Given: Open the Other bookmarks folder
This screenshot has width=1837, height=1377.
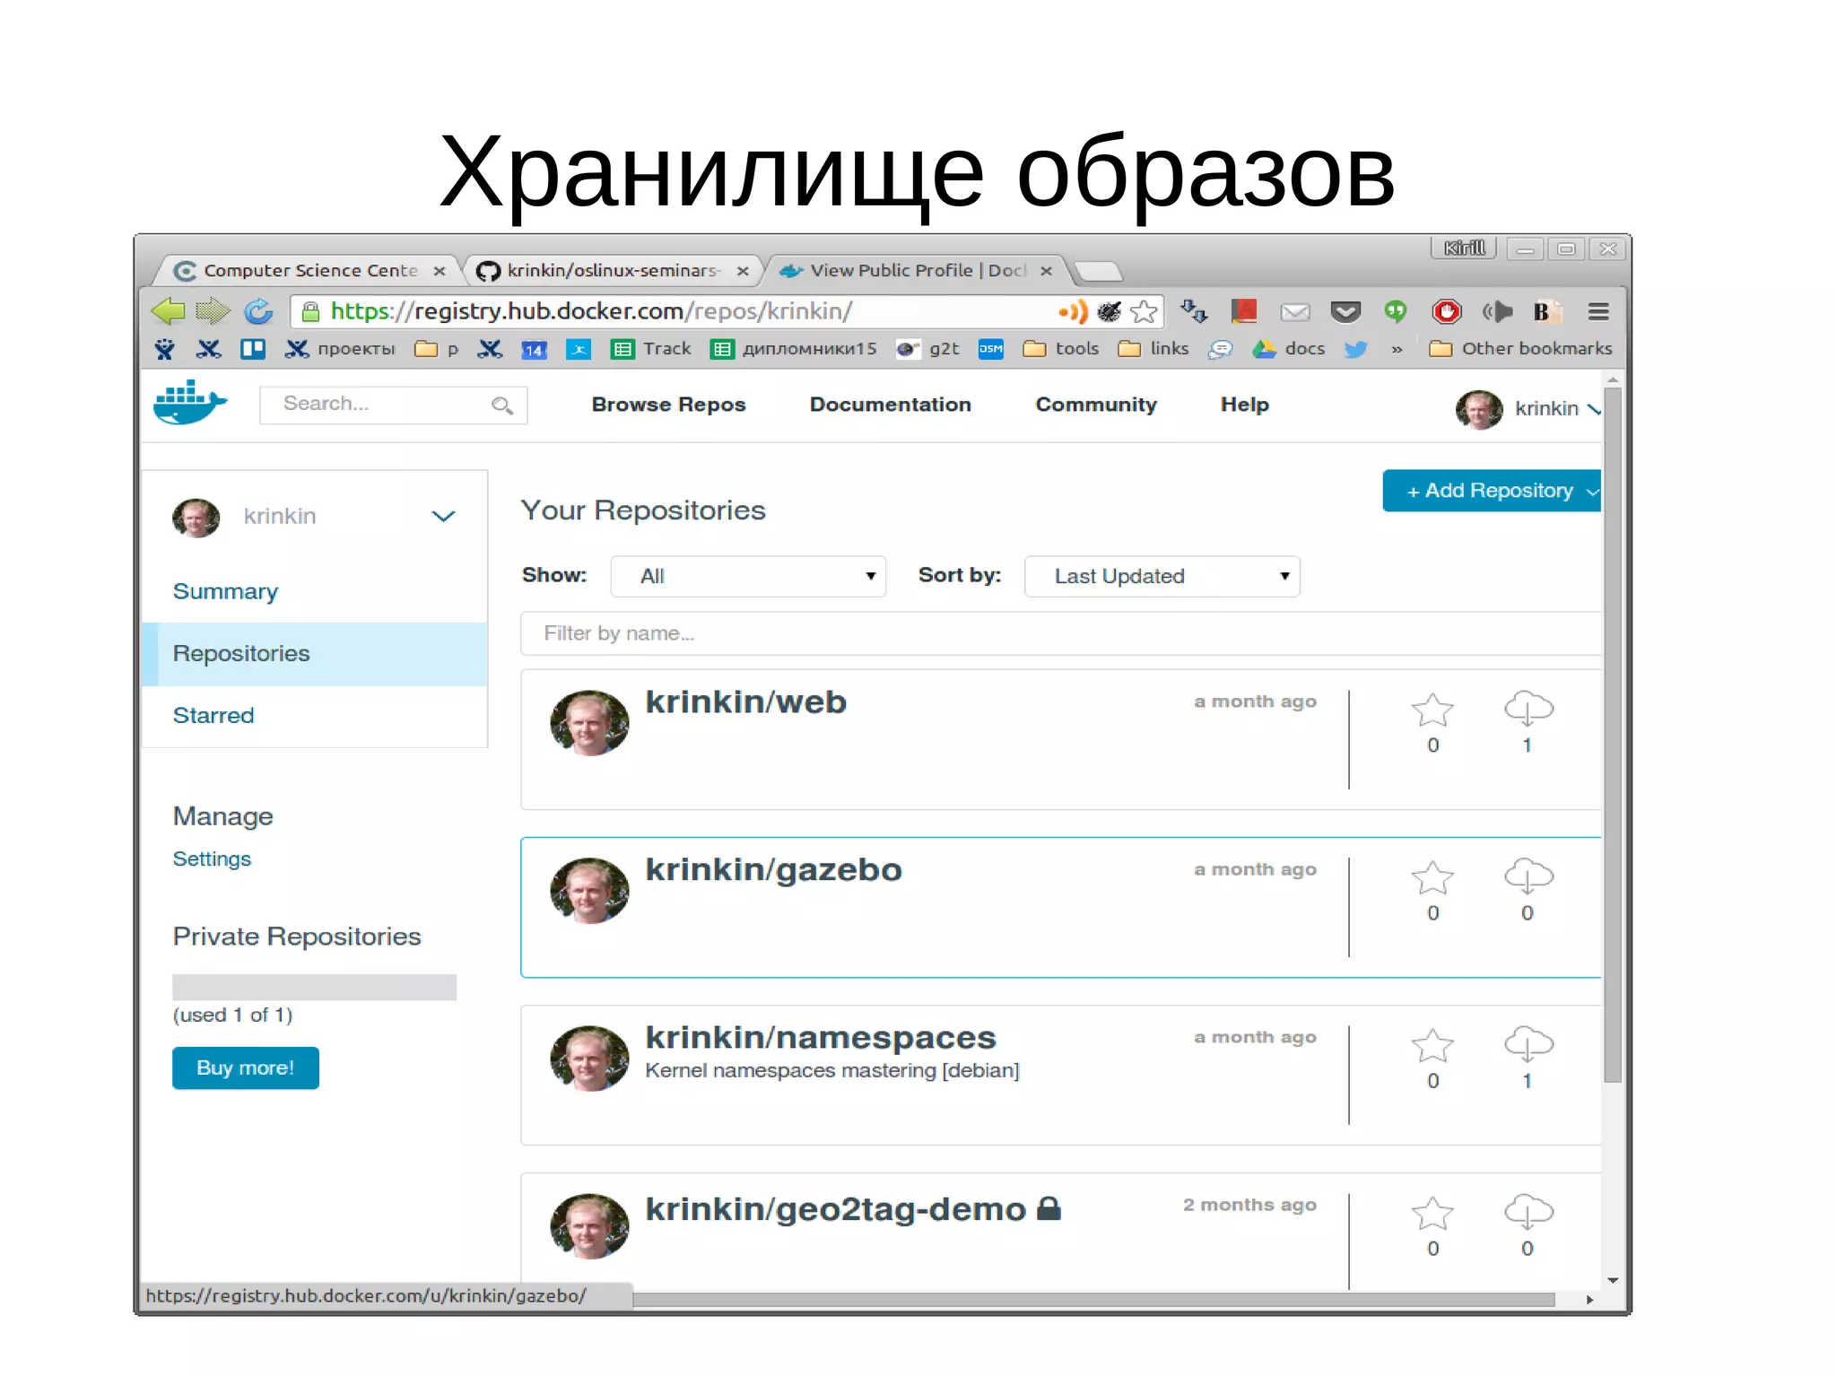Looking at the screenshot, I should click(1520, 349).
